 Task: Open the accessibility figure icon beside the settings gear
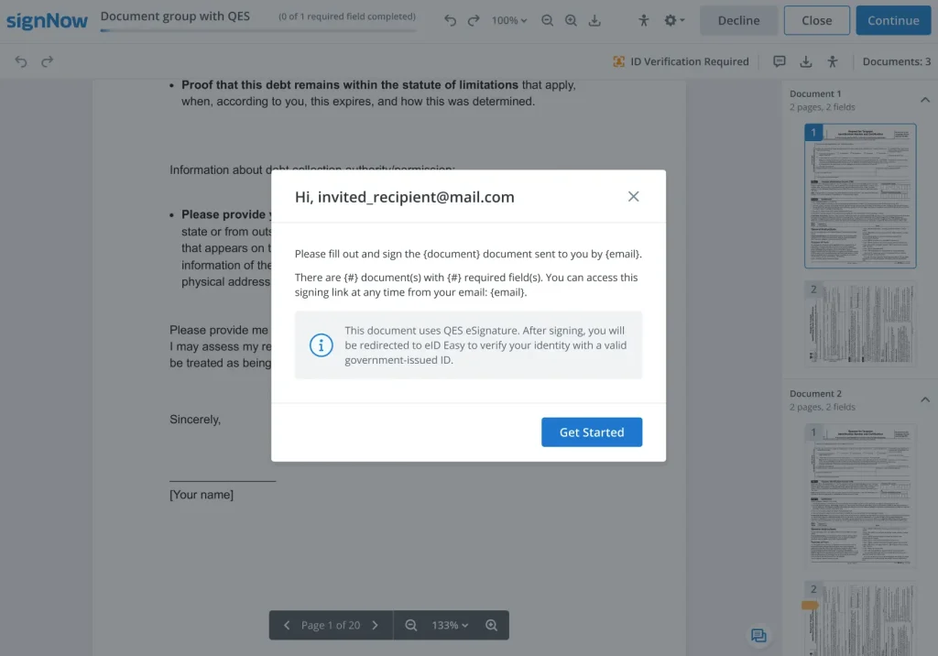coord(643,21)
